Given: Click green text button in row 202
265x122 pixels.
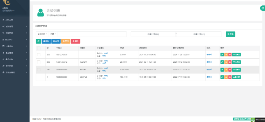Looking at the screenshot, I should click(236, 62).
